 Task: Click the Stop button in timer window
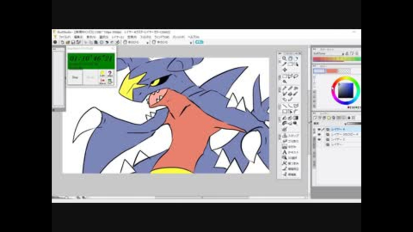75,77
